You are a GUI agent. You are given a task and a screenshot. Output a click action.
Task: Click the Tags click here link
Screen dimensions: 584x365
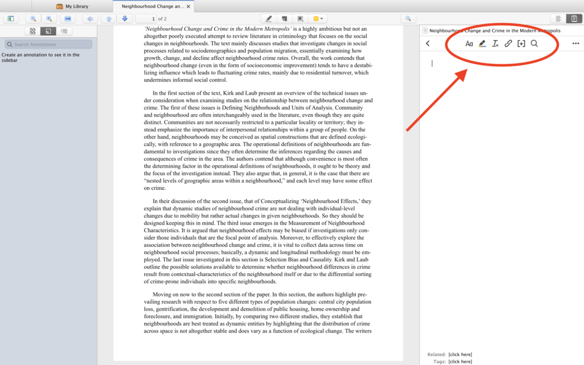pos(460,362)
